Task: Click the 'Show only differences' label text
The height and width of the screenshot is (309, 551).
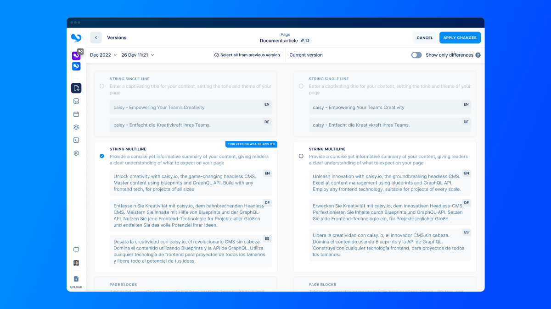Action: [x=450, y=55]
